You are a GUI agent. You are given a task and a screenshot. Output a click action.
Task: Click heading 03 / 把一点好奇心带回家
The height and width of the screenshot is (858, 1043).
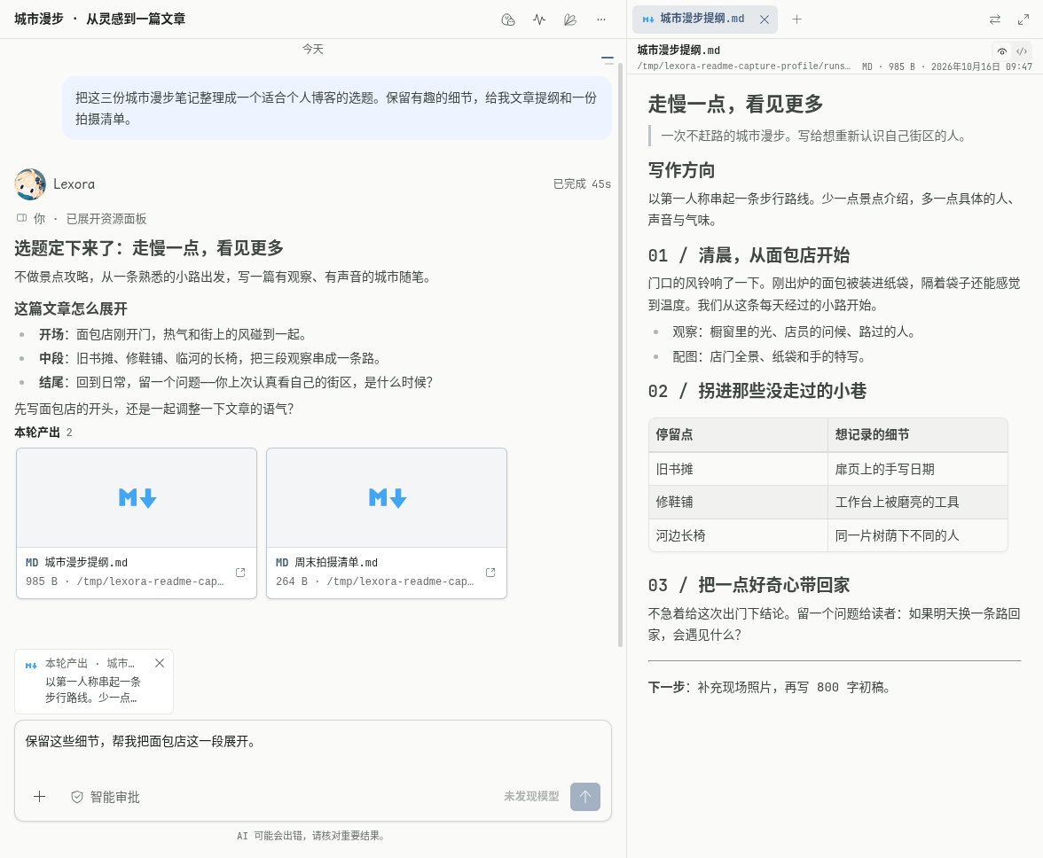coord(749,585)
